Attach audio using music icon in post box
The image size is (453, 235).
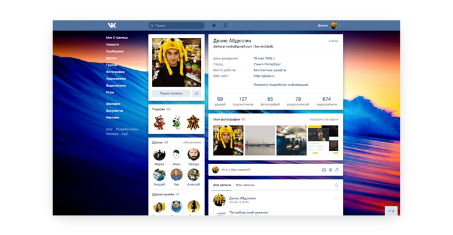(337, 170)
